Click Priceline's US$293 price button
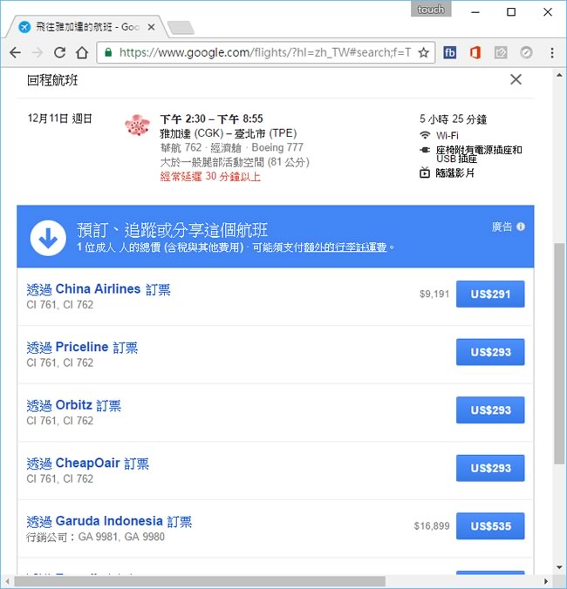This screenshot has height=589, width=567. [x=490, y=352]
